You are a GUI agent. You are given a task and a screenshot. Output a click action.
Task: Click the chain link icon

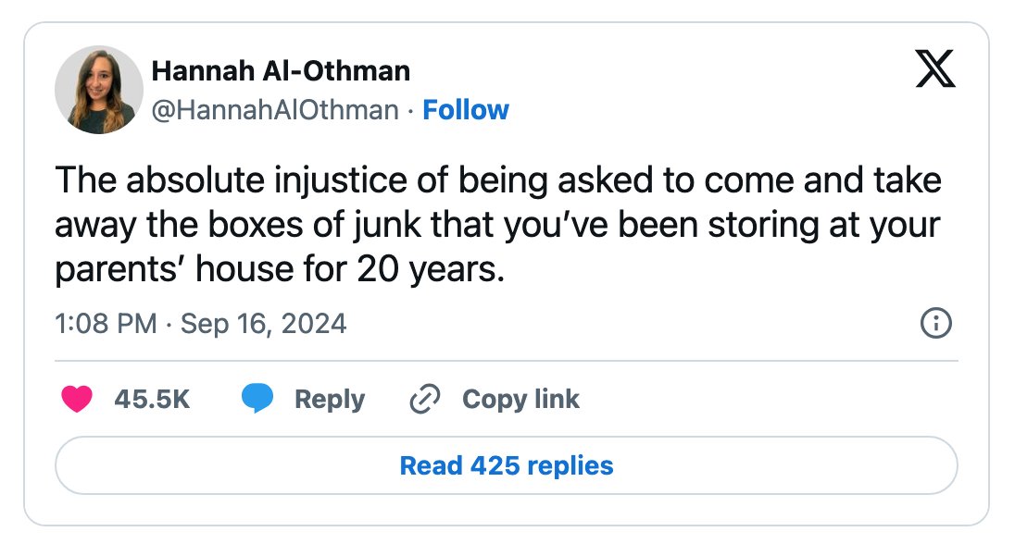[425, 399]
